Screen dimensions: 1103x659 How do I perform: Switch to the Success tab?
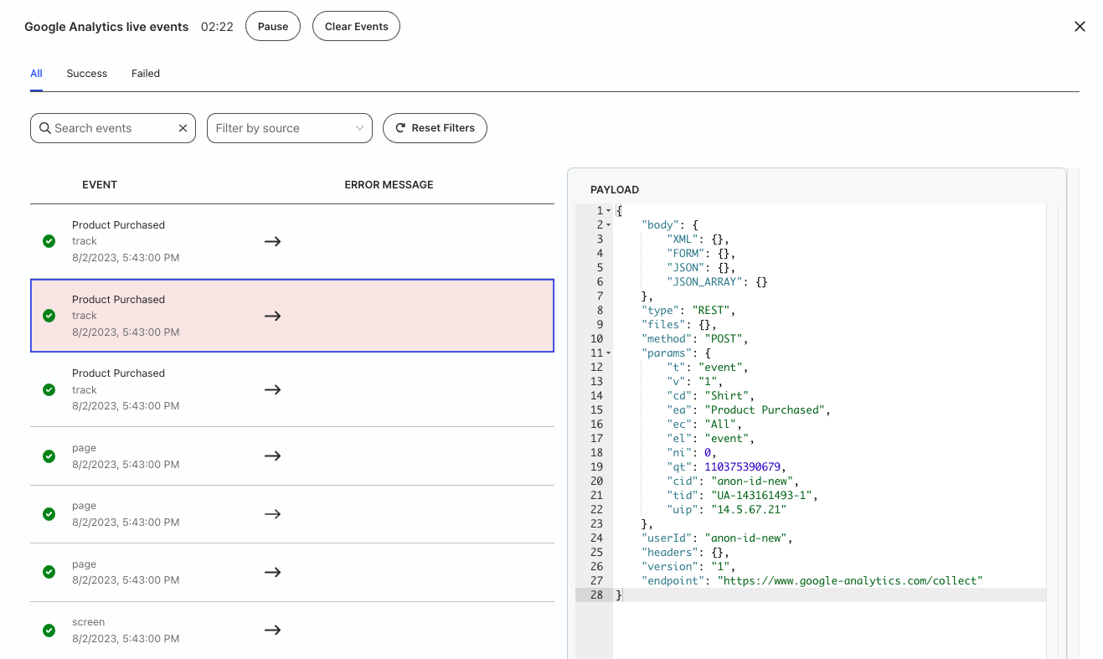coord(87,74)
